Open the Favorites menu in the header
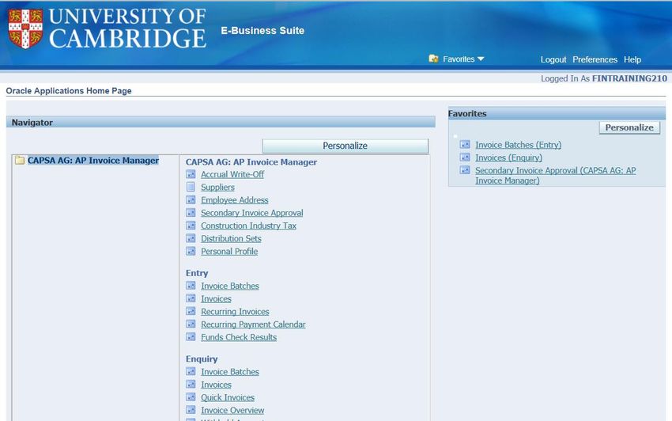The height and width of the screenshot is (421, 672). [x=459, y=59]
